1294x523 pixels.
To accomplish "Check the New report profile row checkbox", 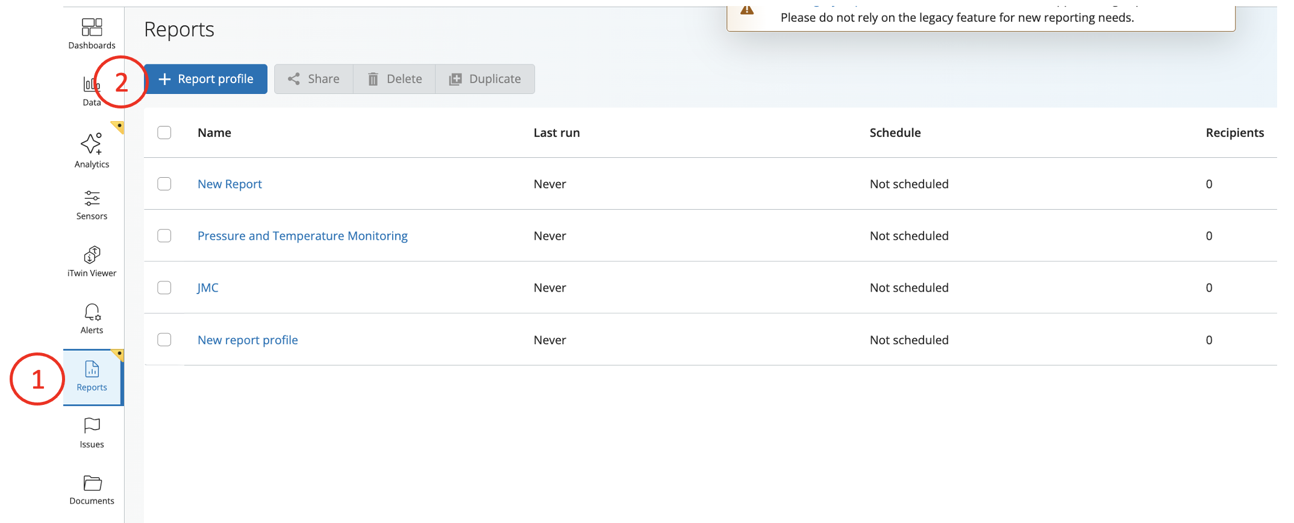I will 164,340.
